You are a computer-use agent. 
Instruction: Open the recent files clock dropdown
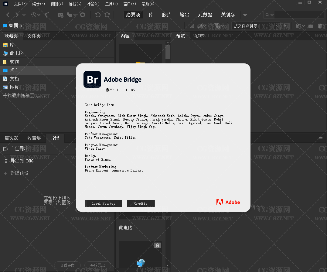[35, 15]
